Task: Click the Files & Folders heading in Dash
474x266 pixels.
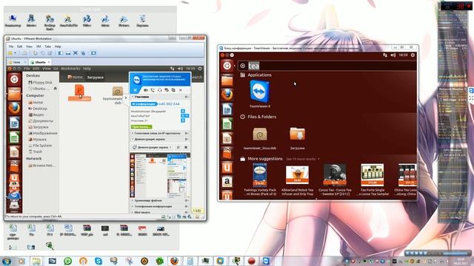Action: tap(261, 117)
